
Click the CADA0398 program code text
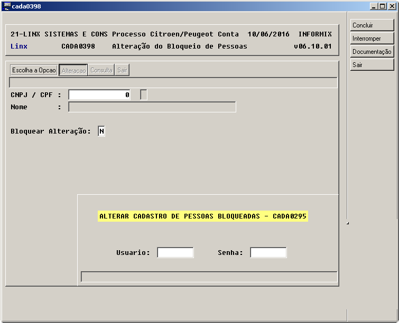[78, 46]
